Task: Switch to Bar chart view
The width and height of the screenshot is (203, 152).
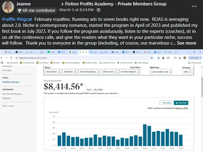Action: (181, 103)
